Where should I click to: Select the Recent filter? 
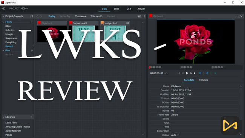coord(9,46)
